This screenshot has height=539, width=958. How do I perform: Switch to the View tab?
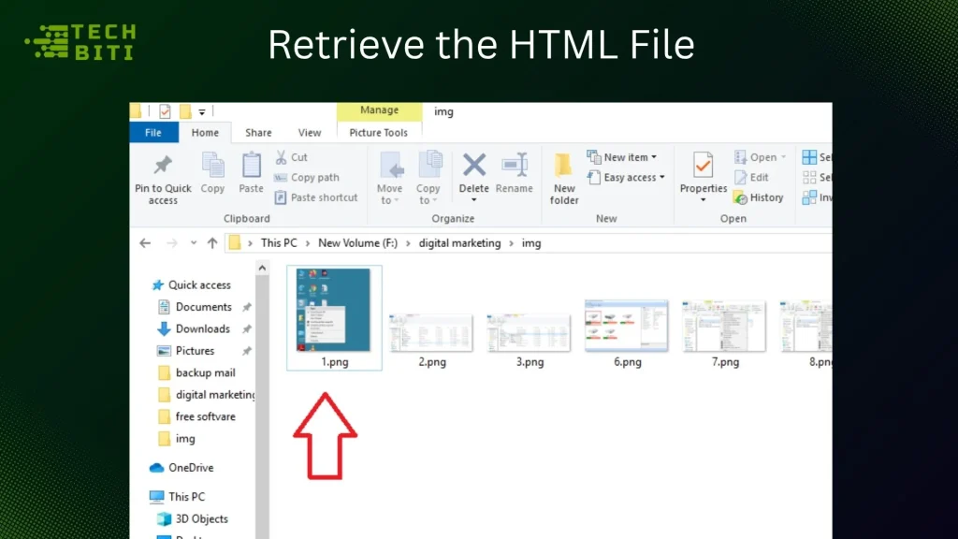[309, 132]
